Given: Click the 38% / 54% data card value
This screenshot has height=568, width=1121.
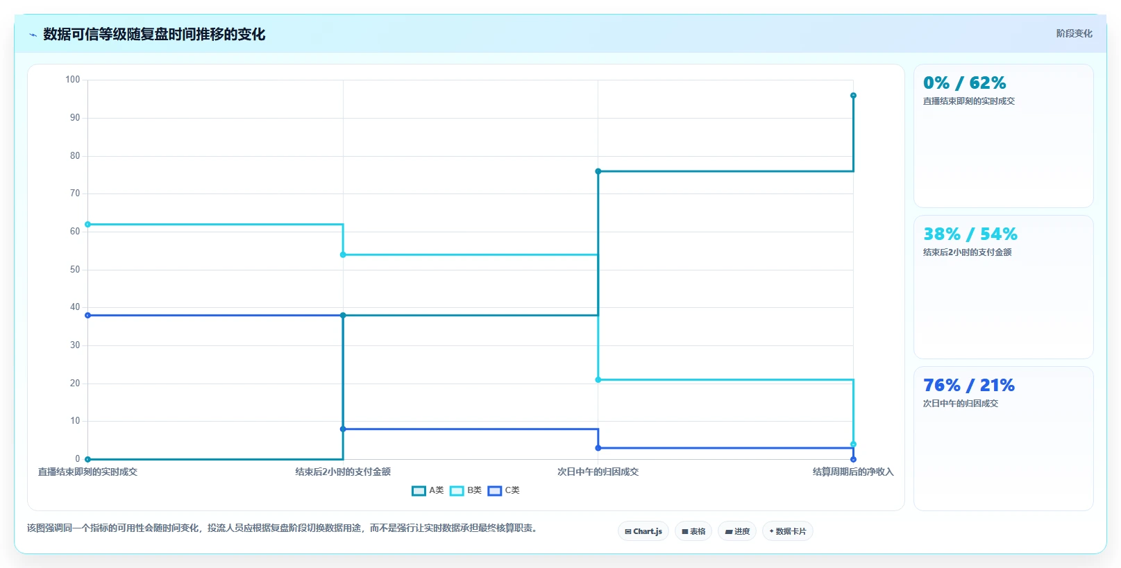Looking at the screenshot, I should (970, 234).
